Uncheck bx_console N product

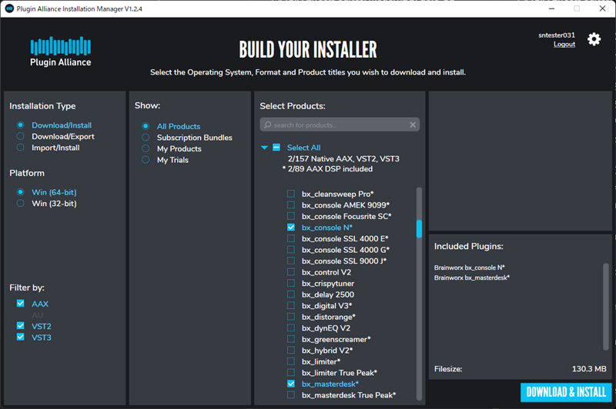point(291,227)
